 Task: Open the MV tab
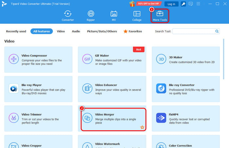tap(114, 16)
